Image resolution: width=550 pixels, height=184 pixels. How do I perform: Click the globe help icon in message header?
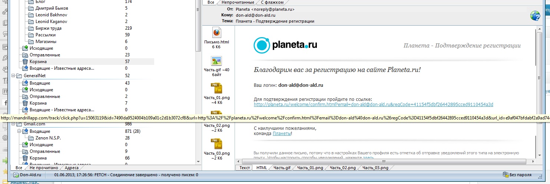535,16
